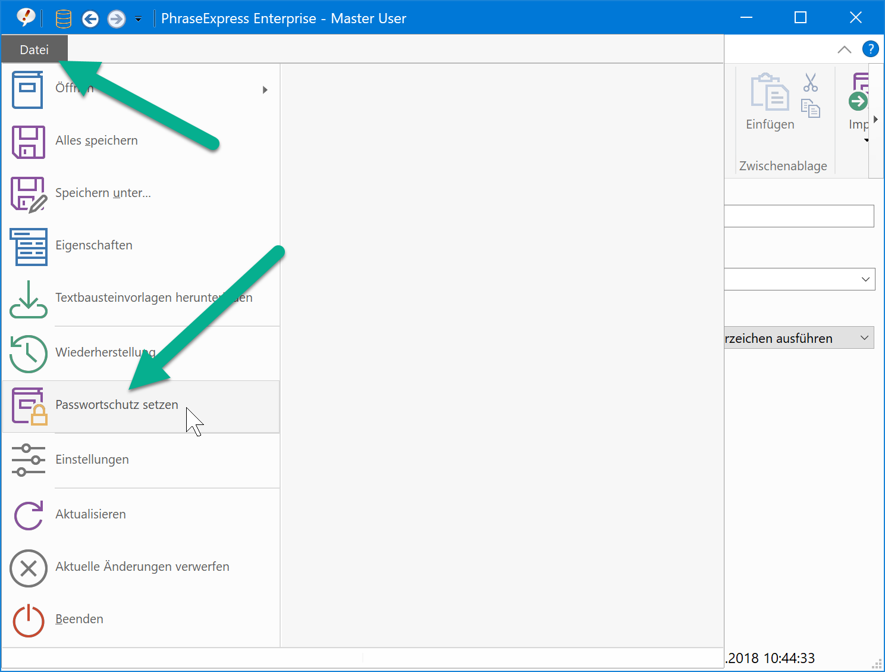
Task: Close the PhraseExpress window
Action: (855, 18)
